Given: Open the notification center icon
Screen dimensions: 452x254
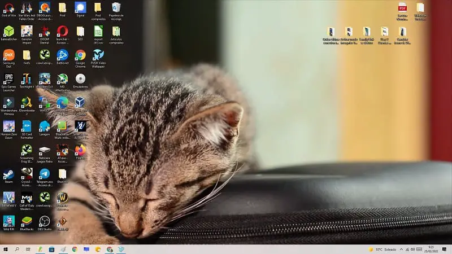Looking at the screenshot, I should pos(444,249).
